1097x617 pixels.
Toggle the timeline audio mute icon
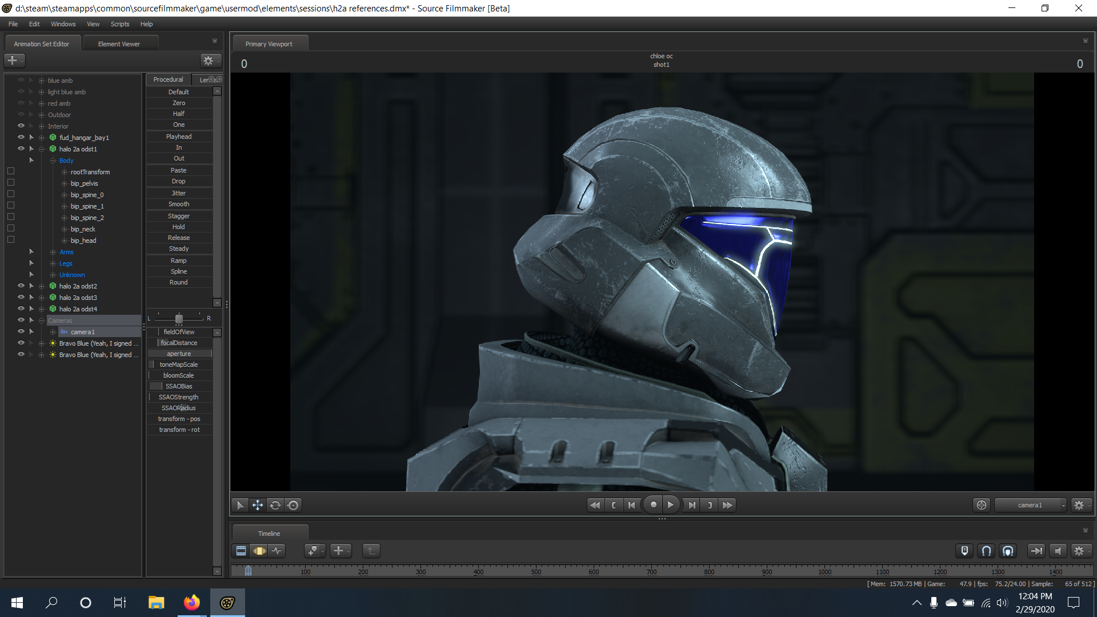(1058, 551)
